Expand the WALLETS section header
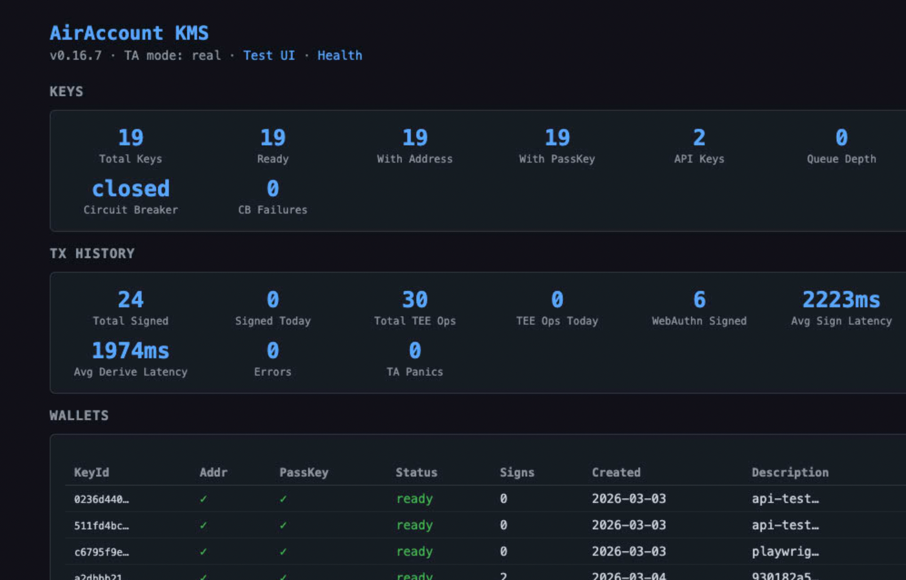The image size is (906, 580). pyautogui.click(x=79, y=416)
